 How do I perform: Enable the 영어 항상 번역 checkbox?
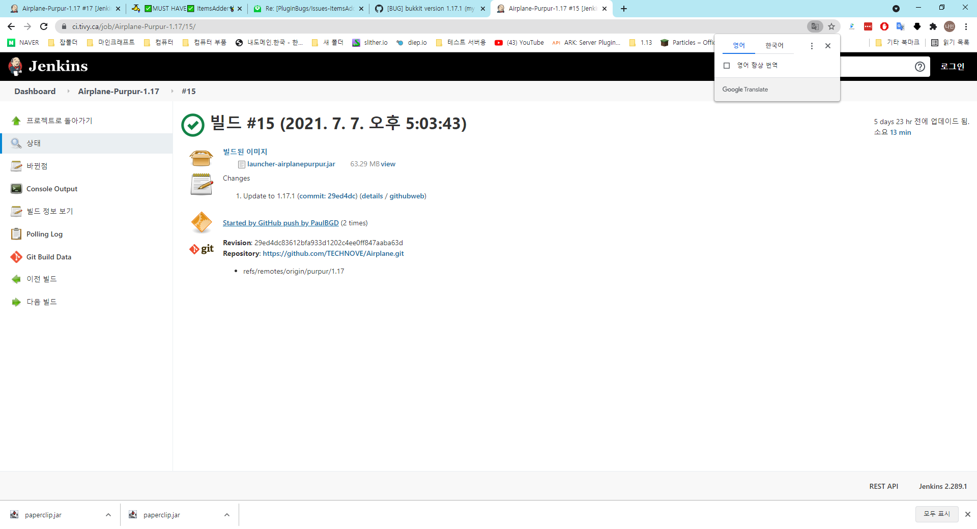pyautogui.click(x=727, y=65)
